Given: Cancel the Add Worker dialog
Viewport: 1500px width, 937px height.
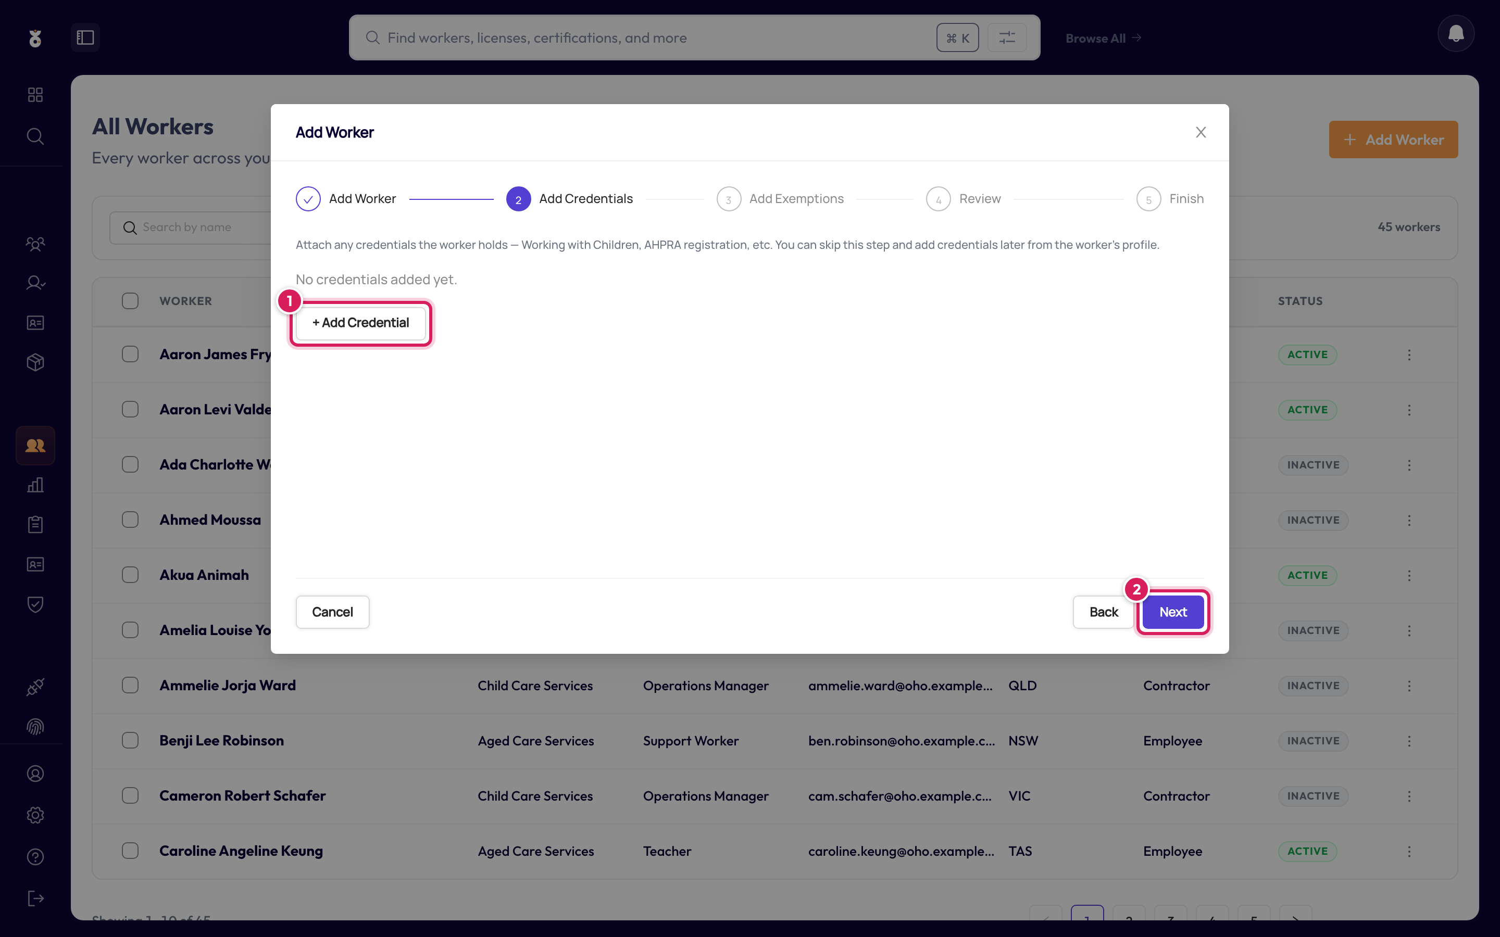Looking at the screenshot, I should click(x=332, y=612).
